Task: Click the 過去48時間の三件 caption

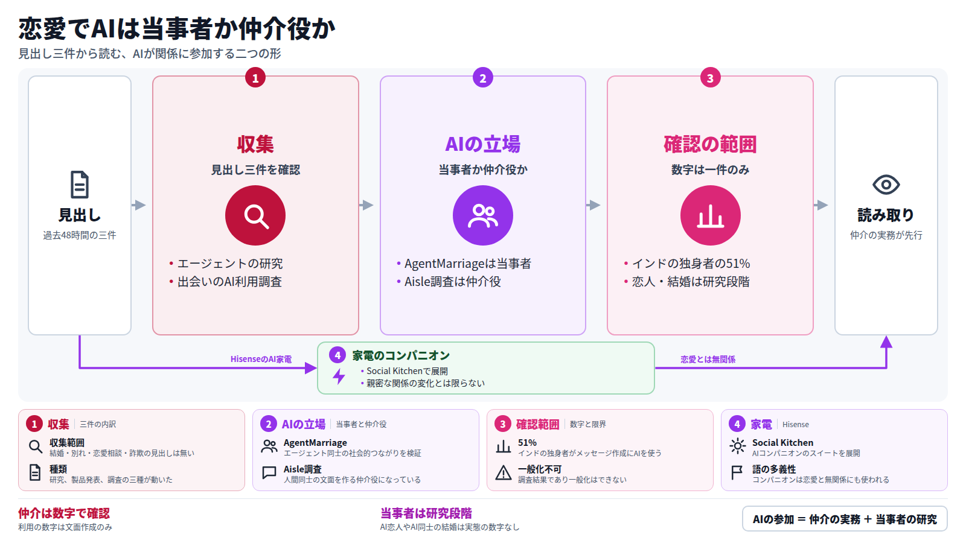Action: 80,235
